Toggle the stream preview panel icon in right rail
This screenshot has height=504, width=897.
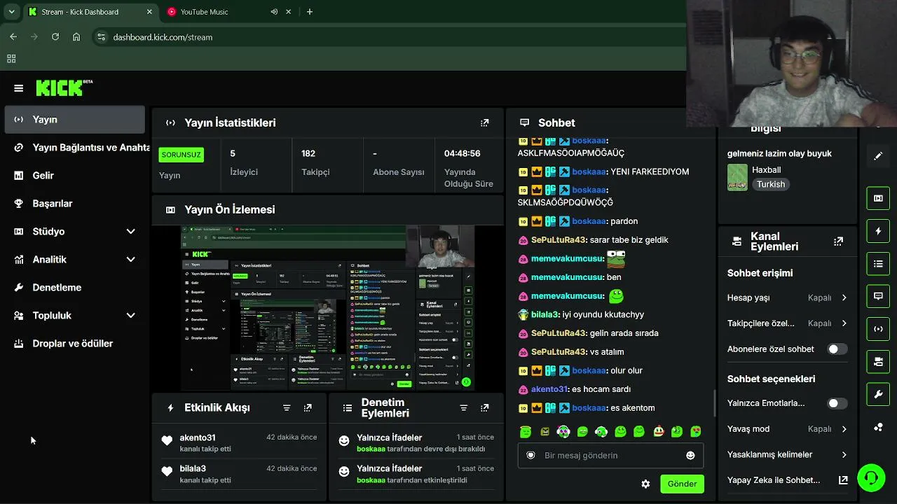coord(878,198)
